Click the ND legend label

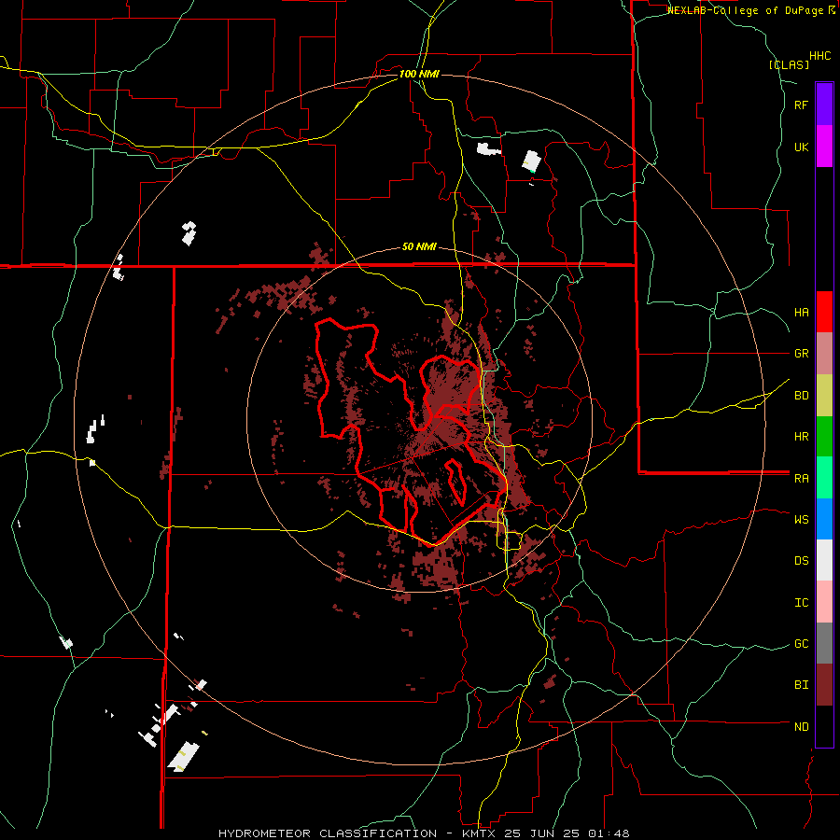pyautogui.click(x=801, y=727)
